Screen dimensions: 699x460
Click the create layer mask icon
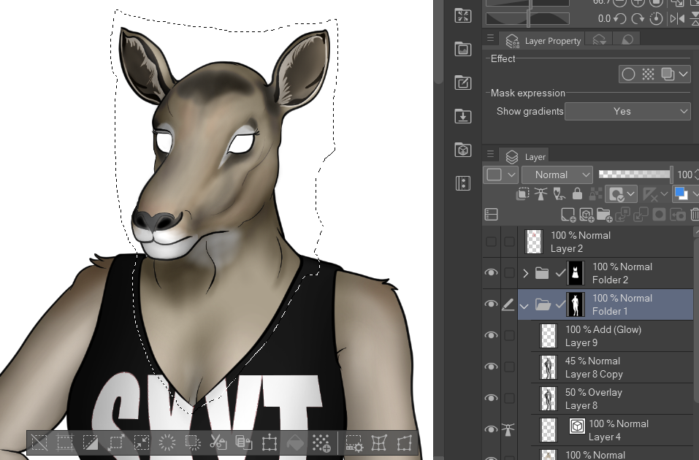click(x=659, y=215)
